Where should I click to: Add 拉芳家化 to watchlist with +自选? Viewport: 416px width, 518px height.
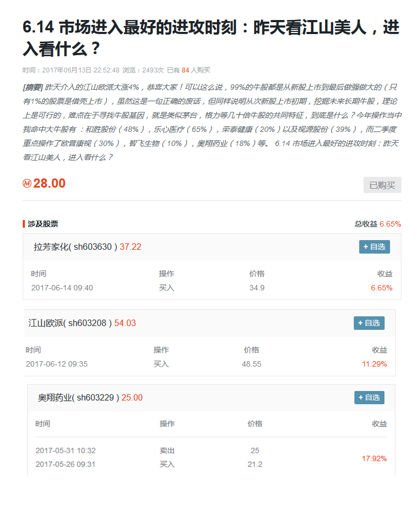pos(374,247)
